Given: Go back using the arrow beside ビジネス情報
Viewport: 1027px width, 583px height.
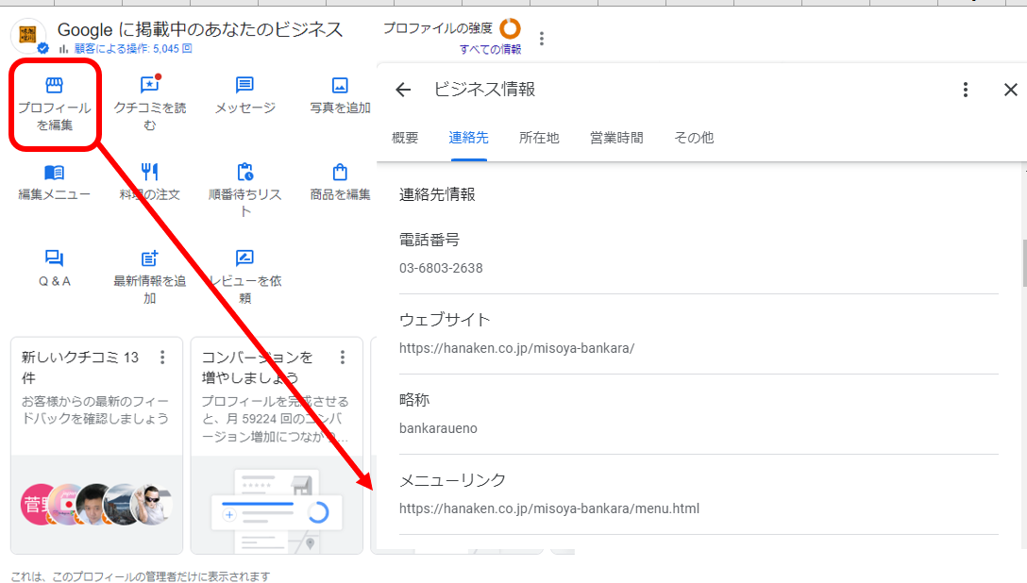Looking at the screenshot, I should [x=403, y=90].
